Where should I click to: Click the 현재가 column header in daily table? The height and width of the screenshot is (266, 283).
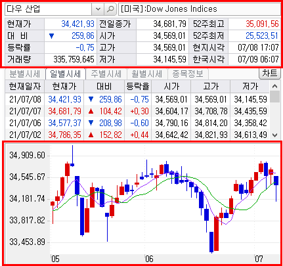pyautogui.click(x=64, y=87)
